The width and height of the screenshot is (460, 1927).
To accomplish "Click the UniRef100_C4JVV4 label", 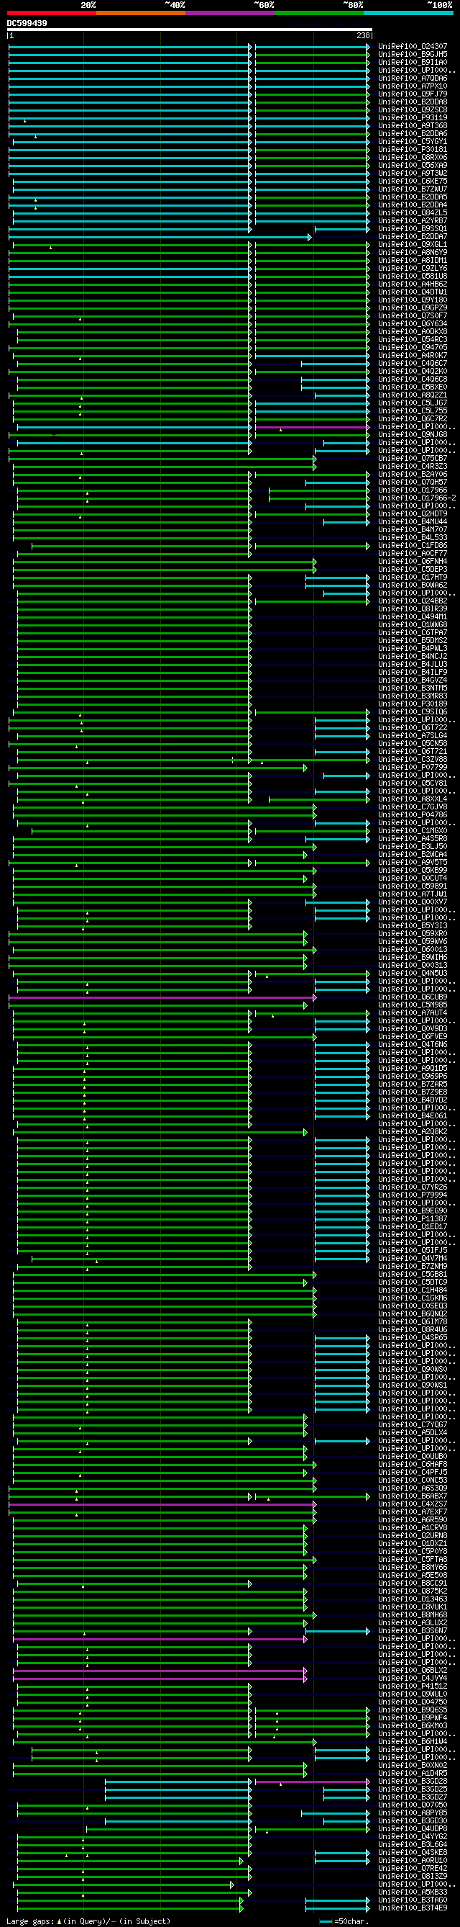I will click(x=413, y=1679).
